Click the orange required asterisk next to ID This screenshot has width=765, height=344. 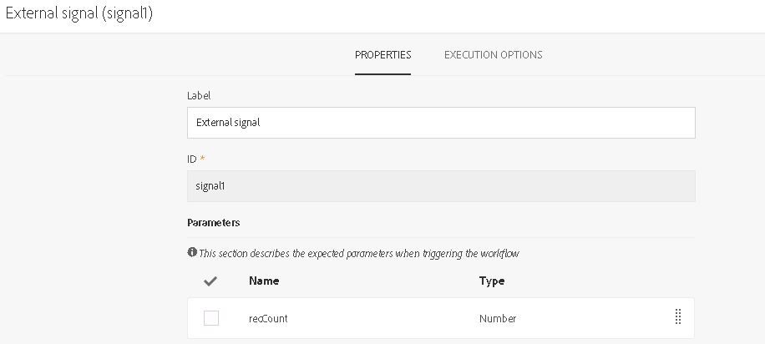[x=202, y=159]
